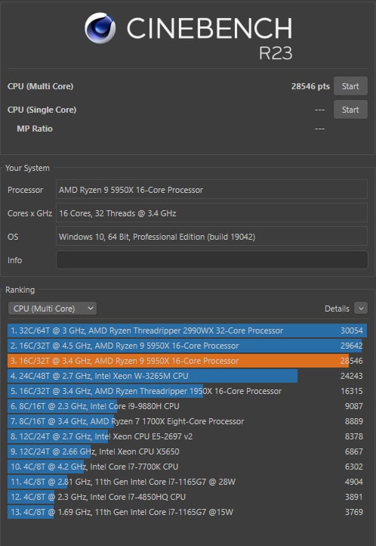
Task: Click the CPU (Multi Core) label
Action: [40, 86]
